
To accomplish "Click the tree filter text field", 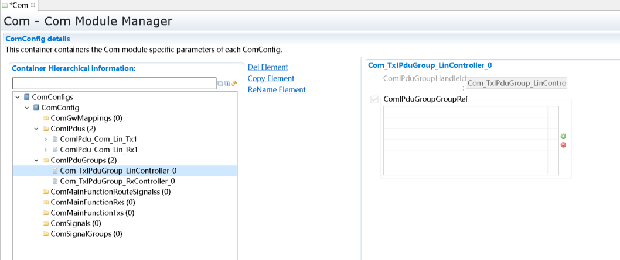I will coord(114,84).
